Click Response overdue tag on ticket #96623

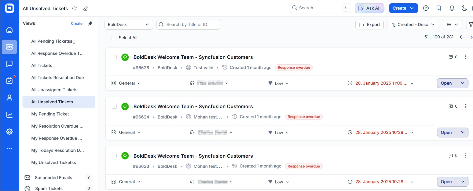click(304, 166)
